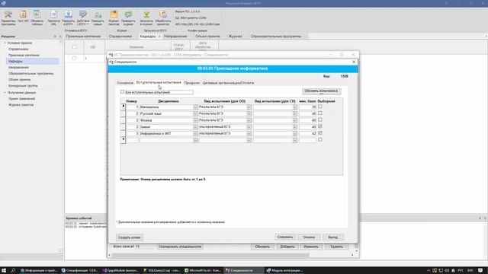The width and height of the screenshot is (488, 274).
Task: Click the Отмена button
Action: coord(309,237)
